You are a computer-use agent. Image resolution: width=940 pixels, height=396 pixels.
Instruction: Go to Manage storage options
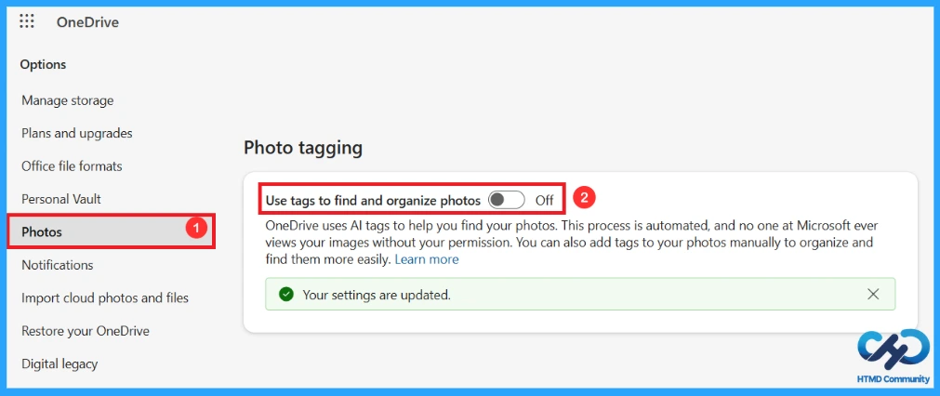click(67, 100)
